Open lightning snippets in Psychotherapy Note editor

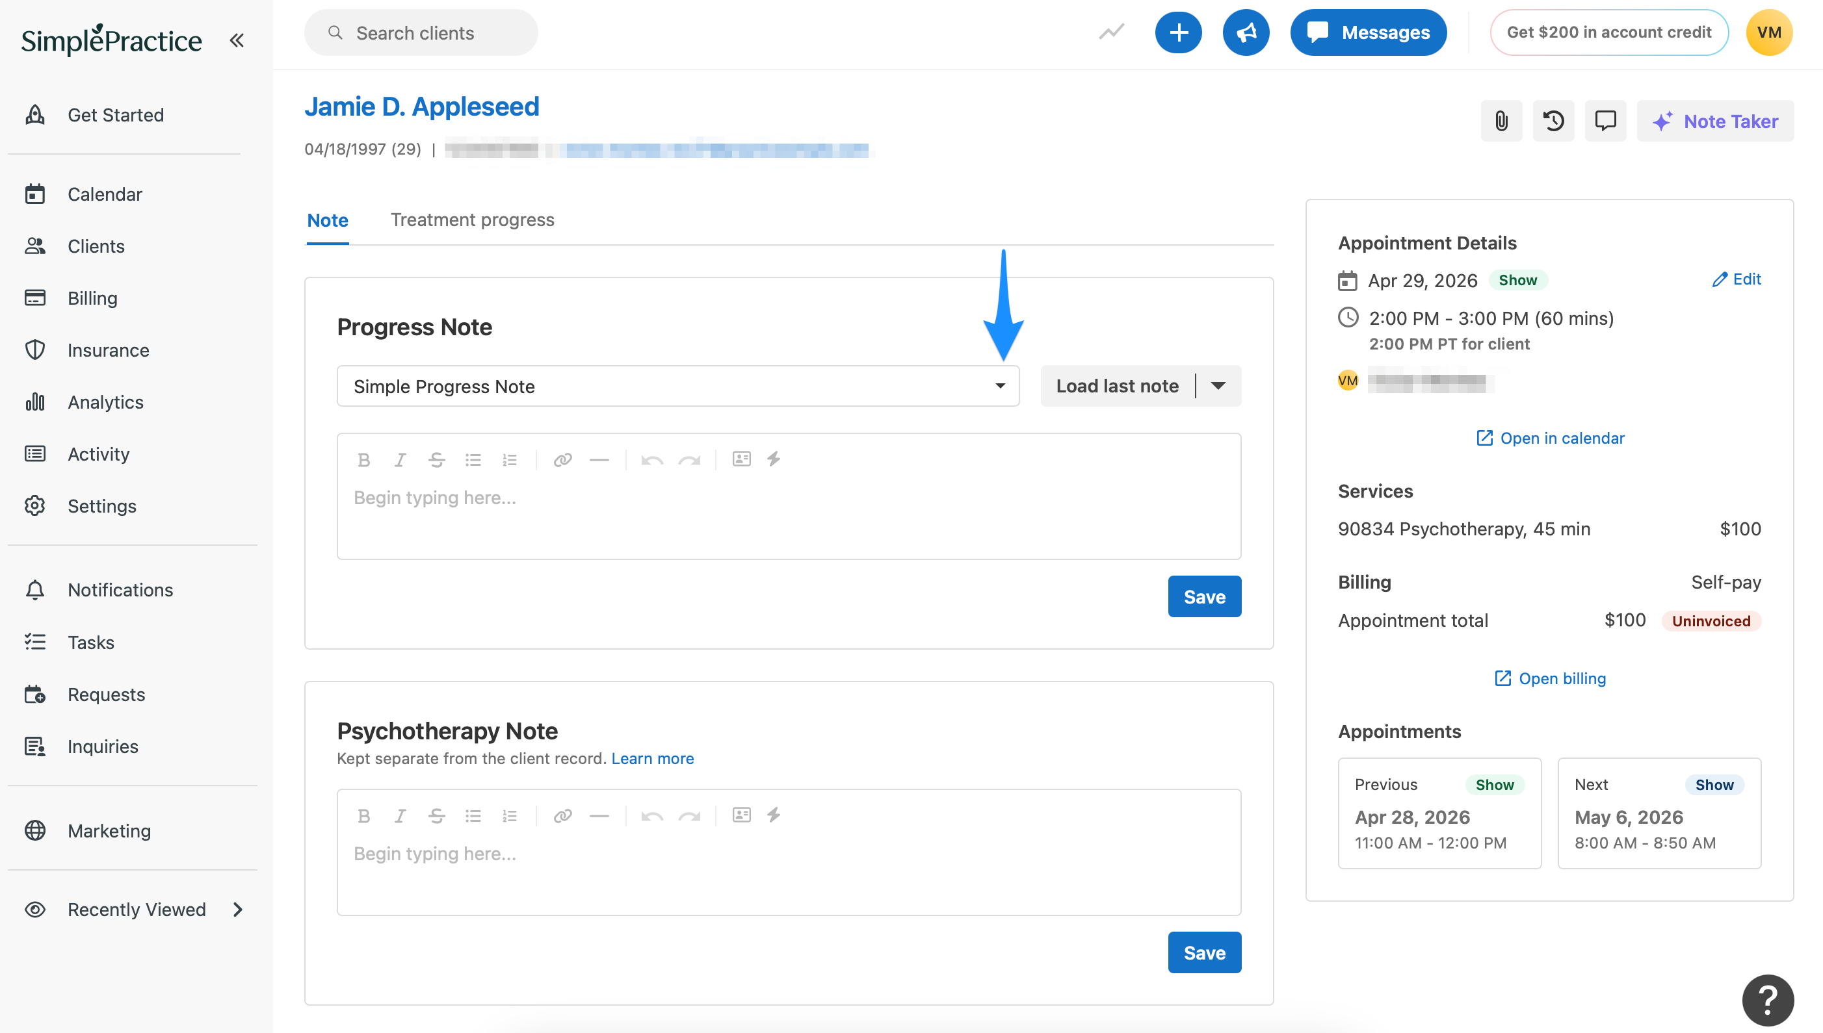774,815
